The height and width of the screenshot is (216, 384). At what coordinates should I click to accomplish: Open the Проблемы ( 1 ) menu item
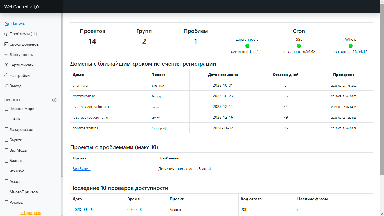pyautogui.click(x=23, y=34)
